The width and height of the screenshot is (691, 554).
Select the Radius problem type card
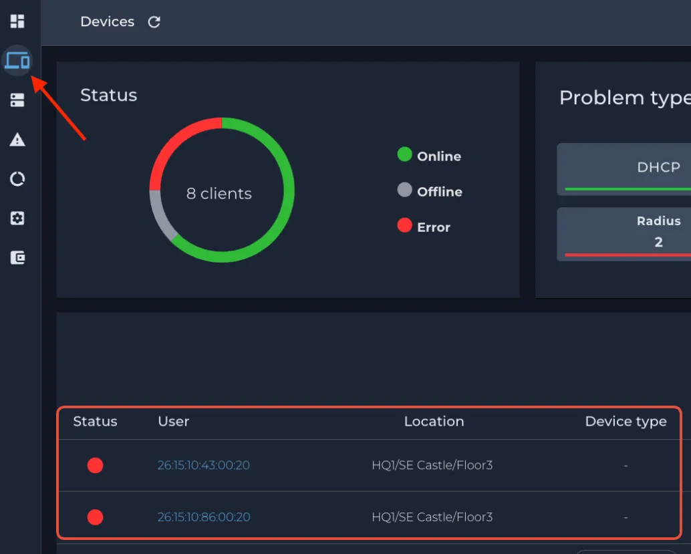[x=624, y=234]
